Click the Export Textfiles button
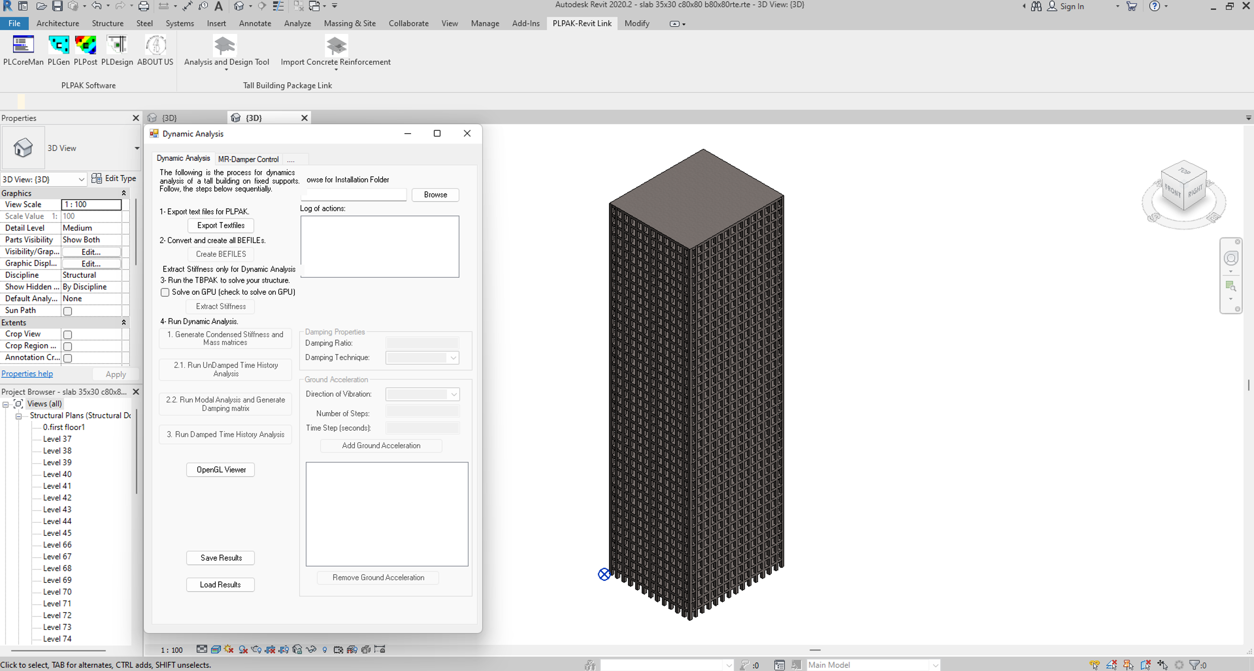 pos(221,225)
